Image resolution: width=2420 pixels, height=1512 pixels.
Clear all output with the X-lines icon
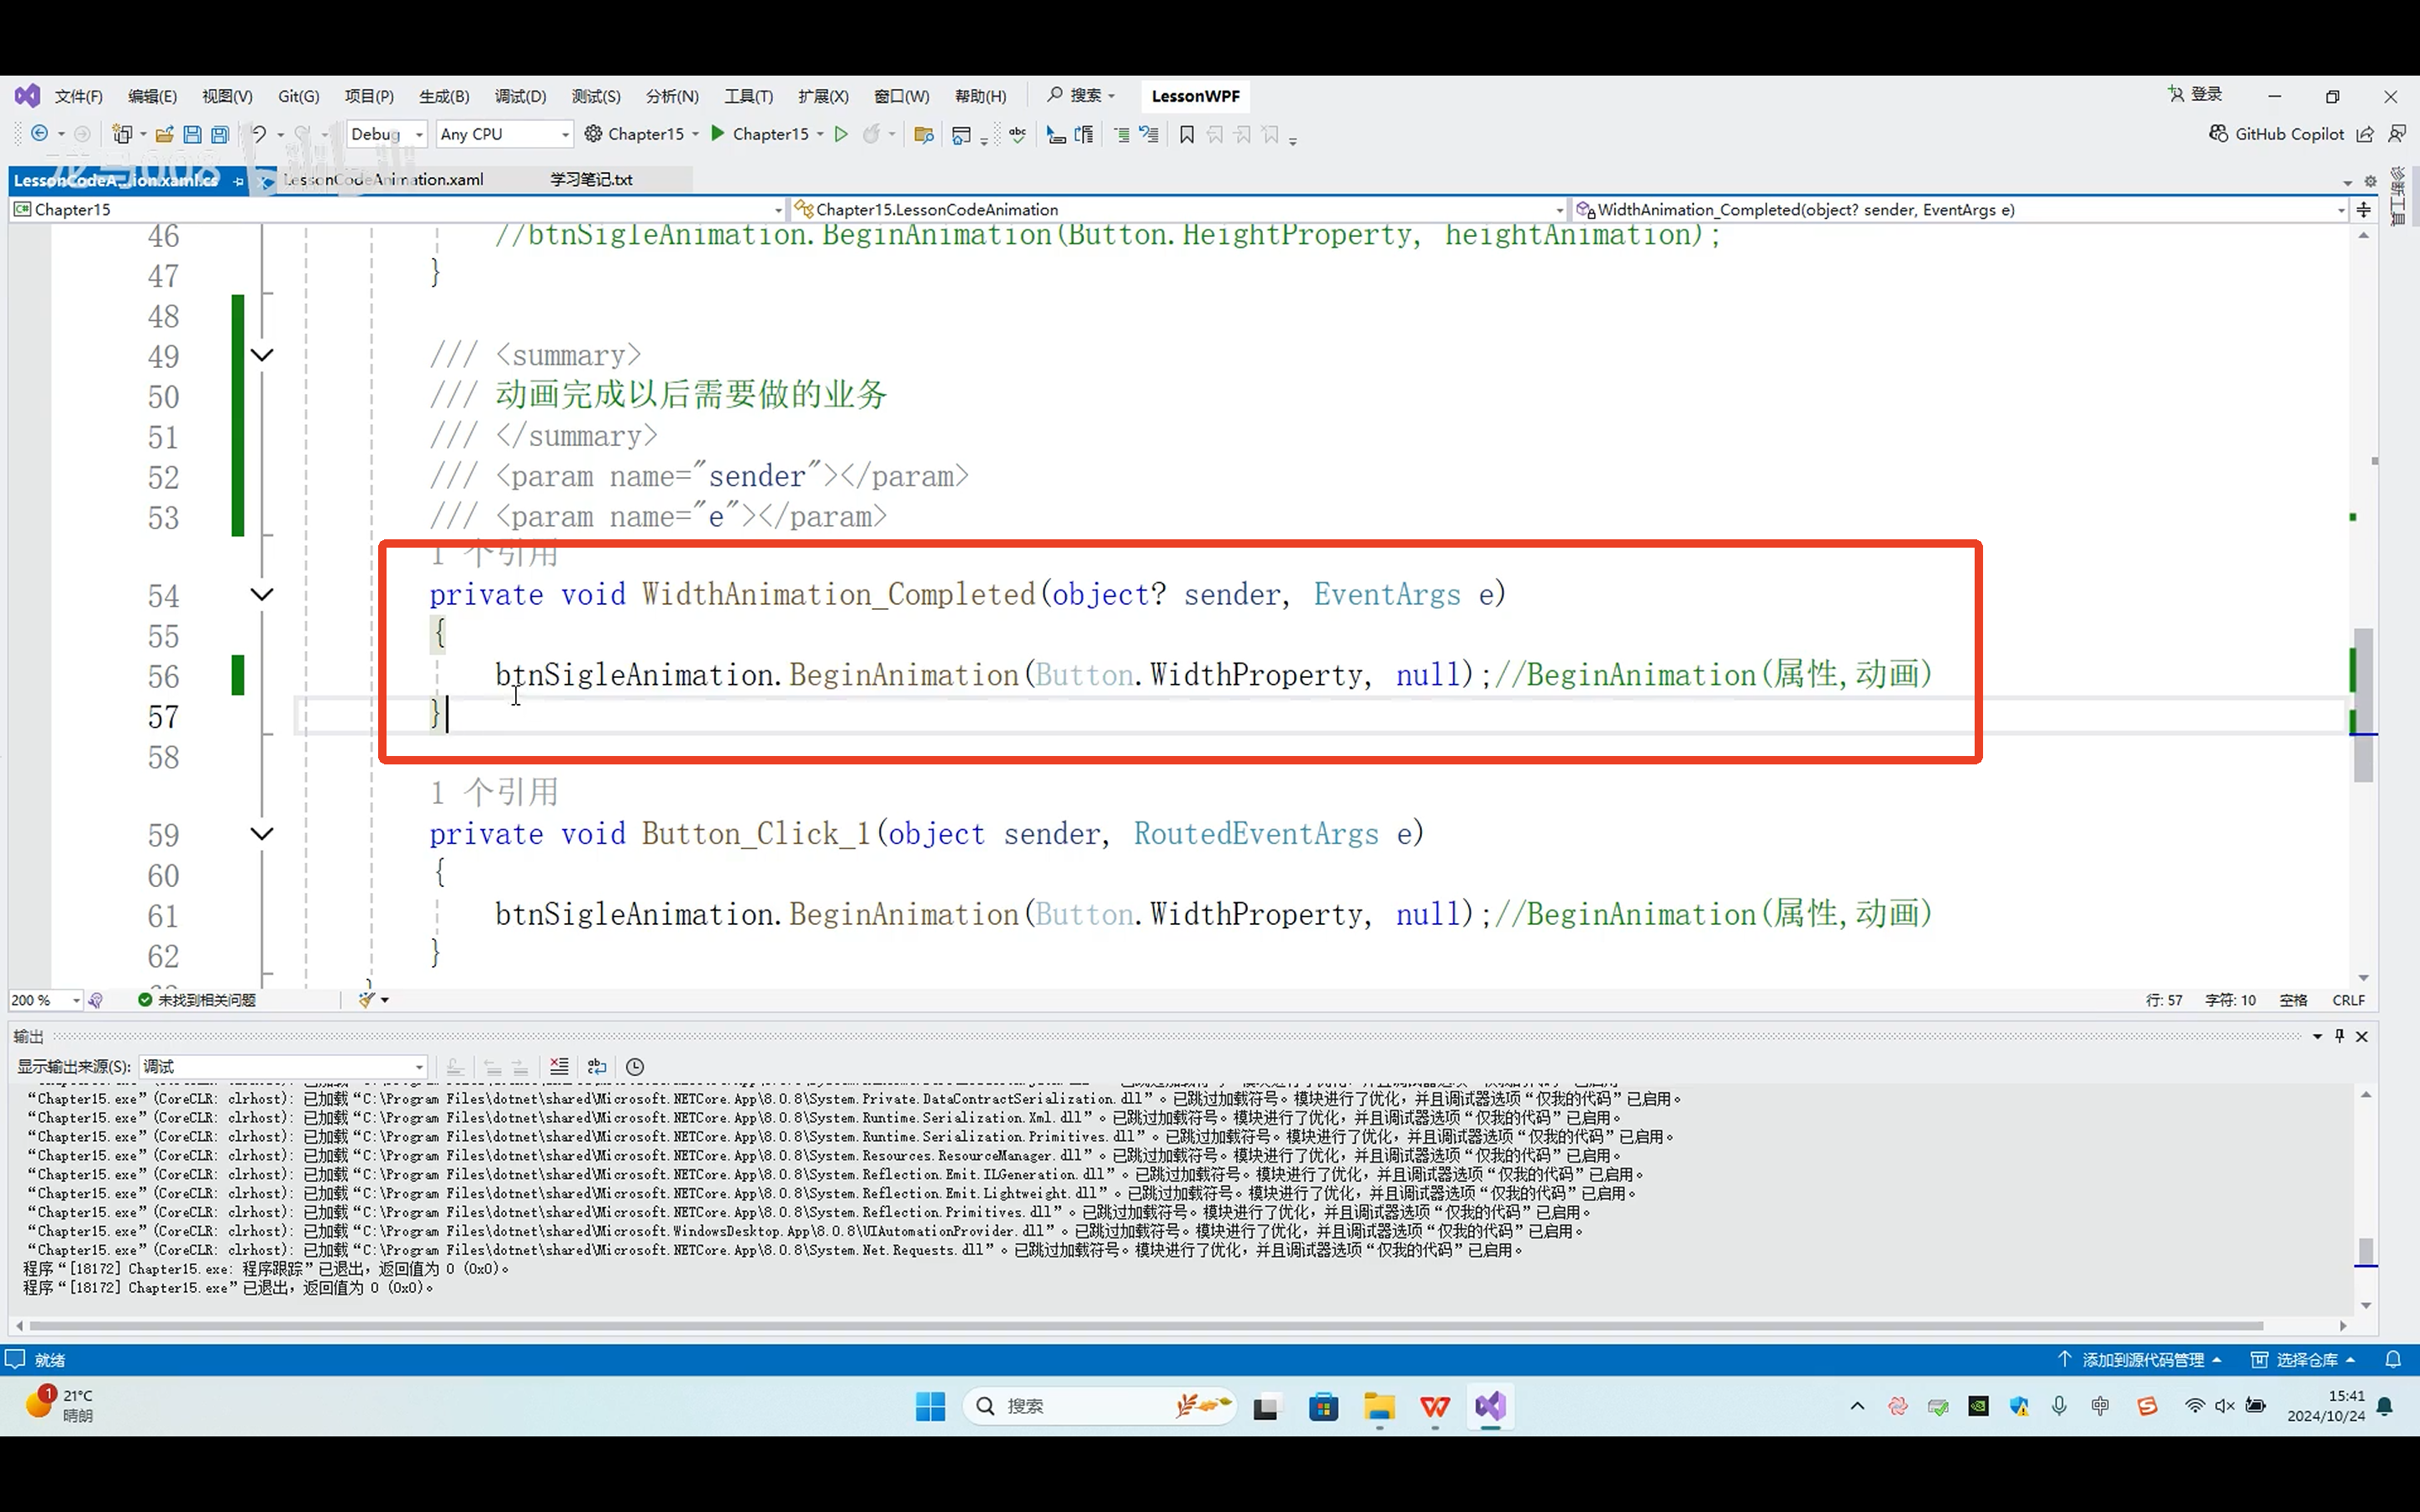click(559, 1067)
